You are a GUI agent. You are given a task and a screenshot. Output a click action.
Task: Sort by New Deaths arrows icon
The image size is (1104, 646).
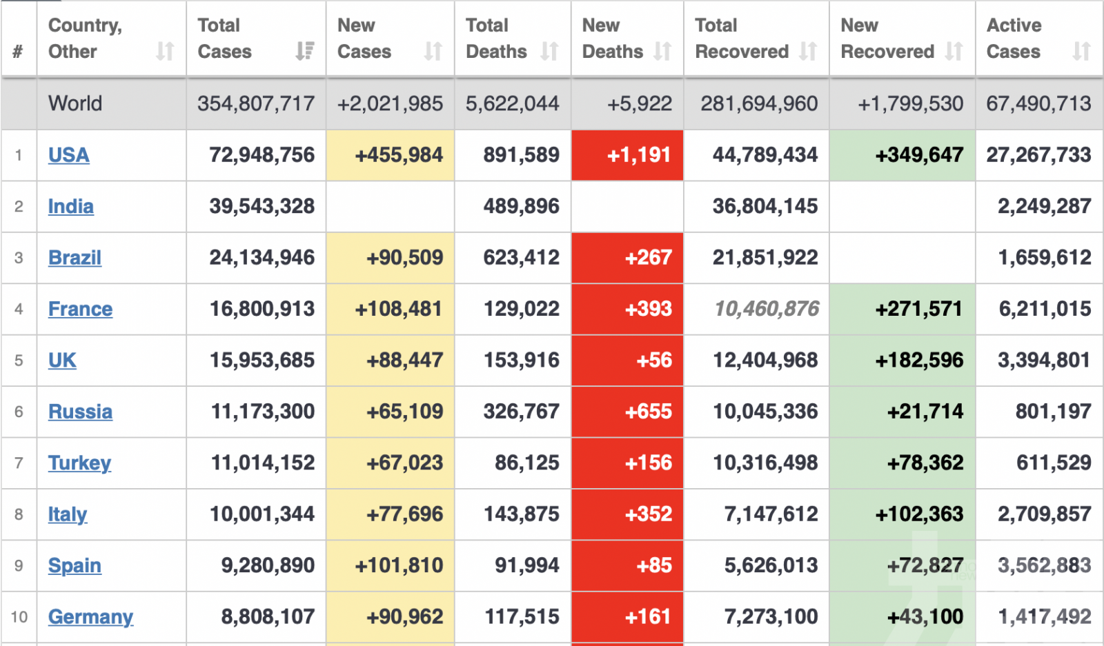(662, 51)
